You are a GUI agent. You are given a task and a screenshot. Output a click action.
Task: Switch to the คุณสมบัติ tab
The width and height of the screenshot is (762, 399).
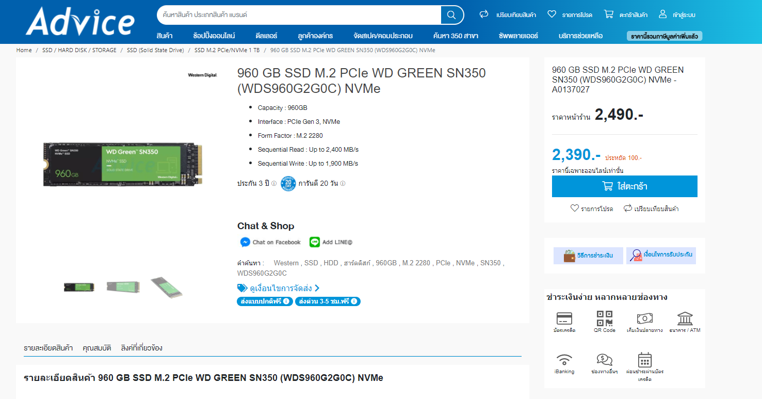pyautogui.click(x=97, y=348)
